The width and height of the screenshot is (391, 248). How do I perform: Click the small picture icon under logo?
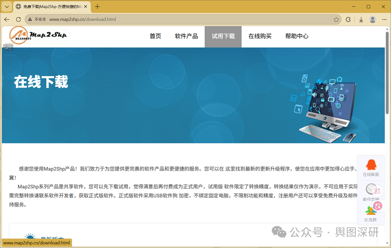tap(8, 47)
